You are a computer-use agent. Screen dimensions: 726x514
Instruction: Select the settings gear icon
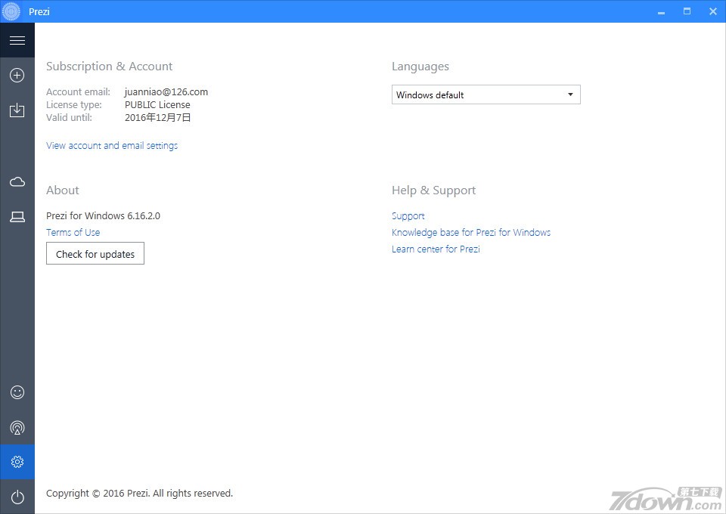(17, 462)
